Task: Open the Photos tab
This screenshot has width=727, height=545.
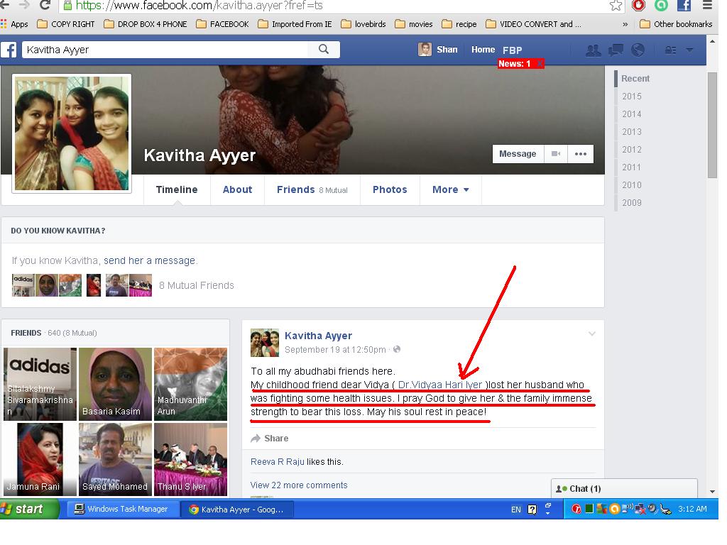Action: coord(390,189)
